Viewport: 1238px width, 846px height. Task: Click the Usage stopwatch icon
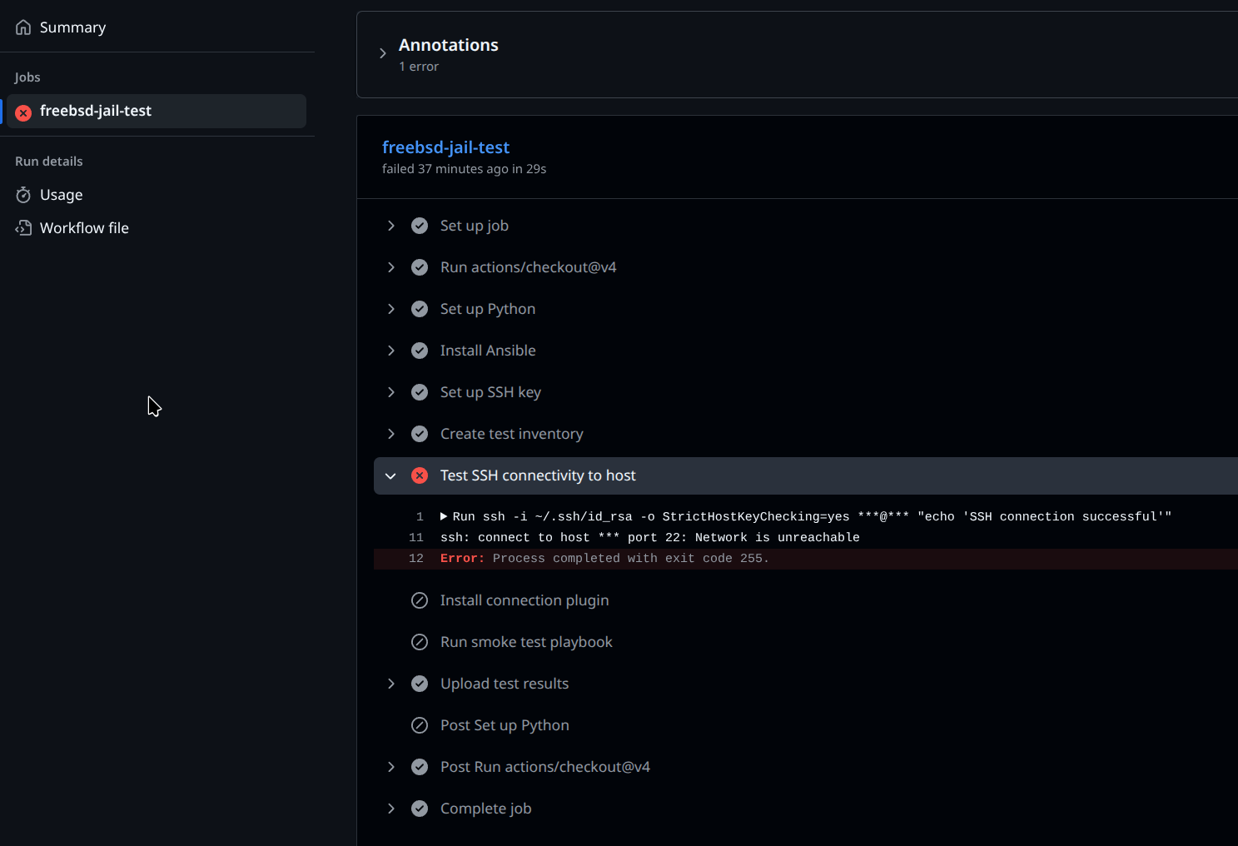coord(23,195)
